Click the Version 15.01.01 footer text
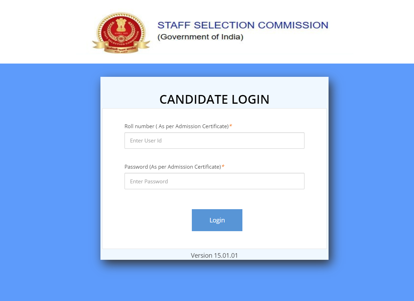Viewport: 414px width, 301px height. (x=214, y=255)
